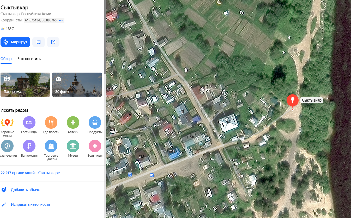
Task: Click the Больницы hospitals icon
Action: [95, 146]
